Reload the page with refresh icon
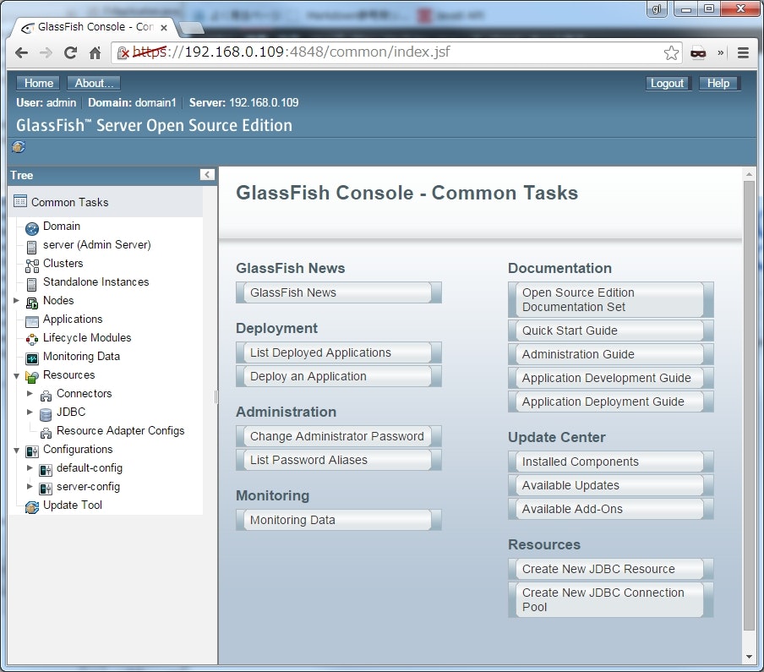The height and width of the screenshot is (672, 764). tap(71, 52)
